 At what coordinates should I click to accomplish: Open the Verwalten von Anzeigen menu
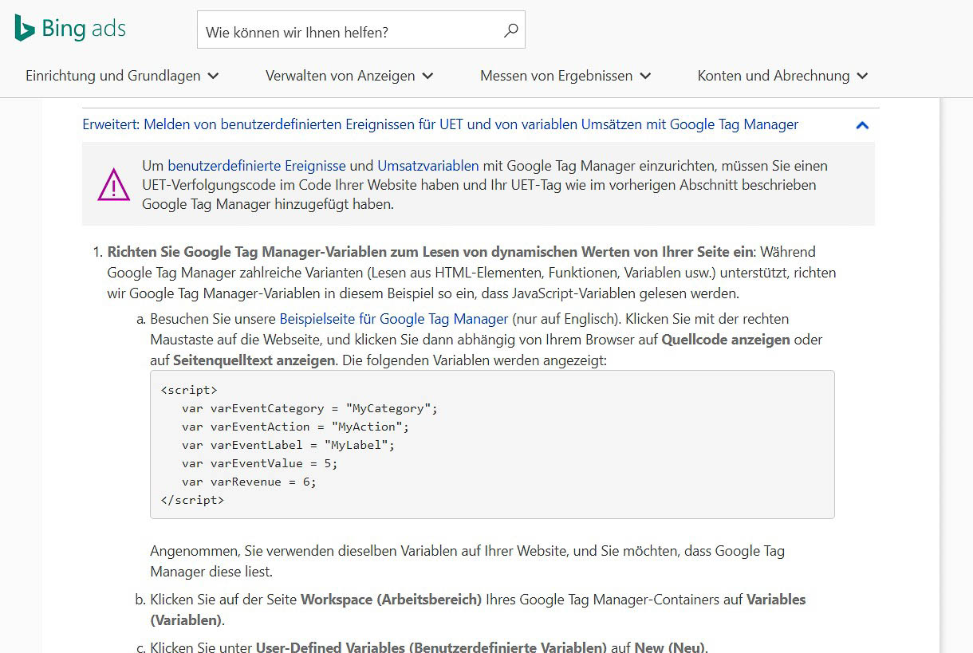tap(349, 76)
